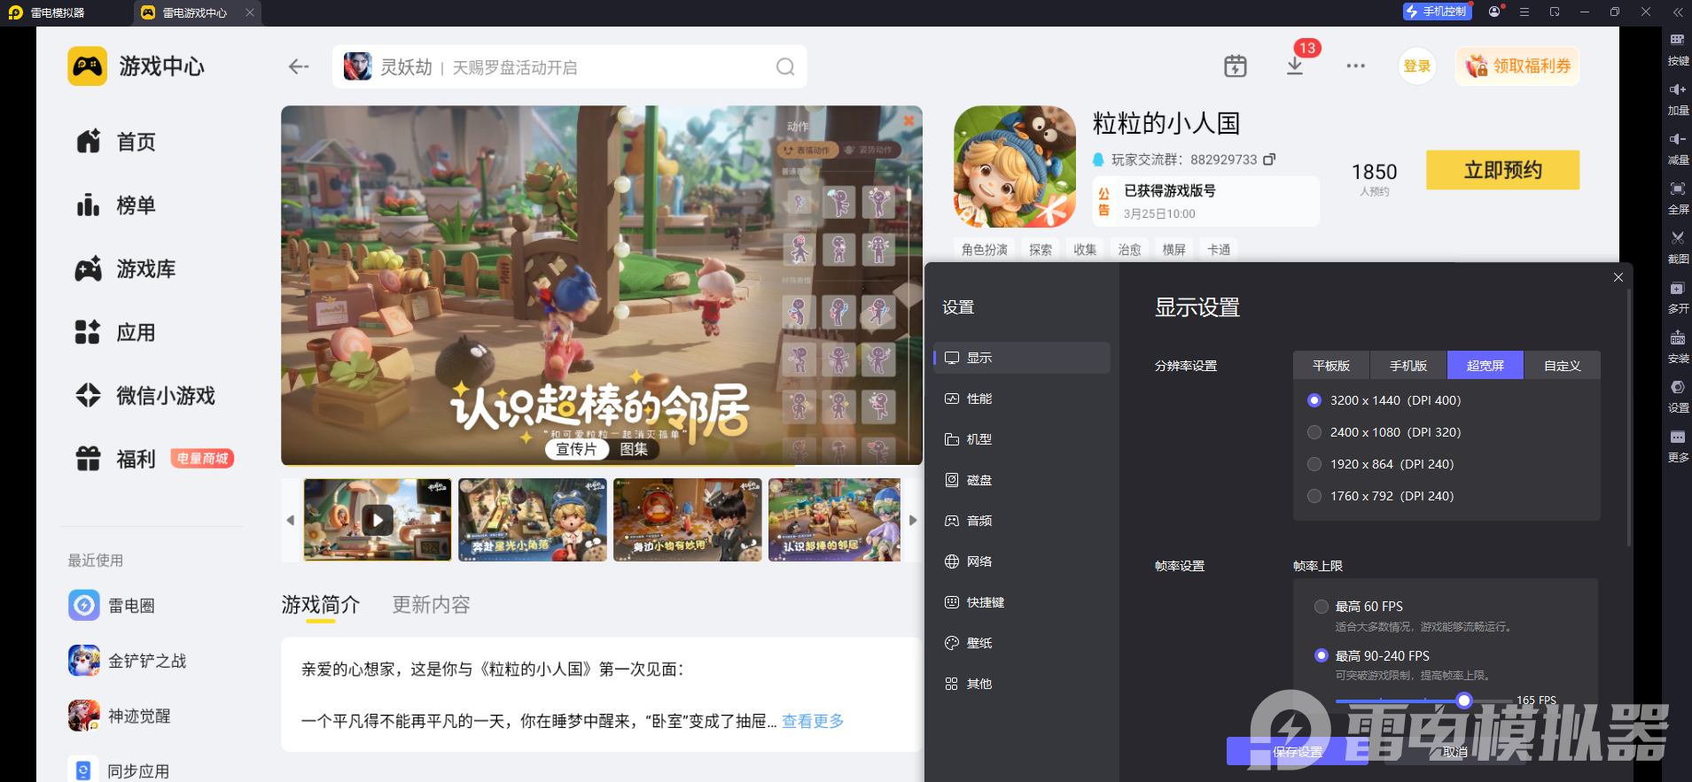The height and width of the screenshot is (782, 1692).
Task: Click the 立即预约 reserve button
Action: (1502, 170)
